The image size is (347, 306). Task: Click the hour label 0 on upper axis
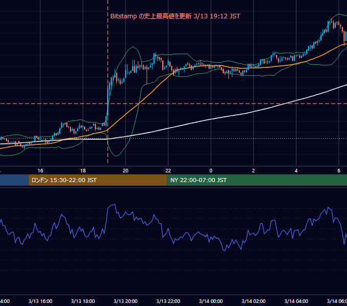[211, 170]
